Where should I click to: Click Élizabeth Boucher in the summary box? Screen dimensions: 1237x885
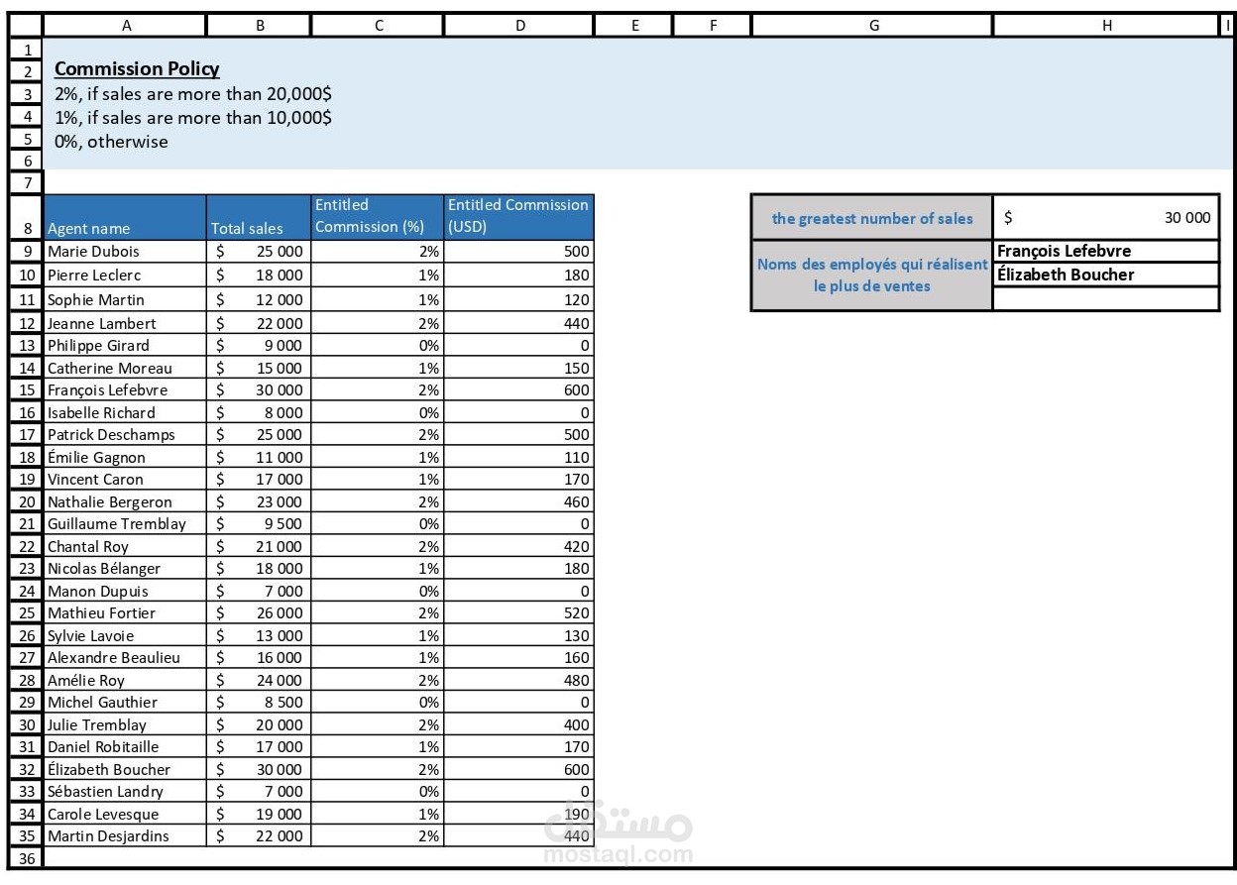(x=1106, y=275)
